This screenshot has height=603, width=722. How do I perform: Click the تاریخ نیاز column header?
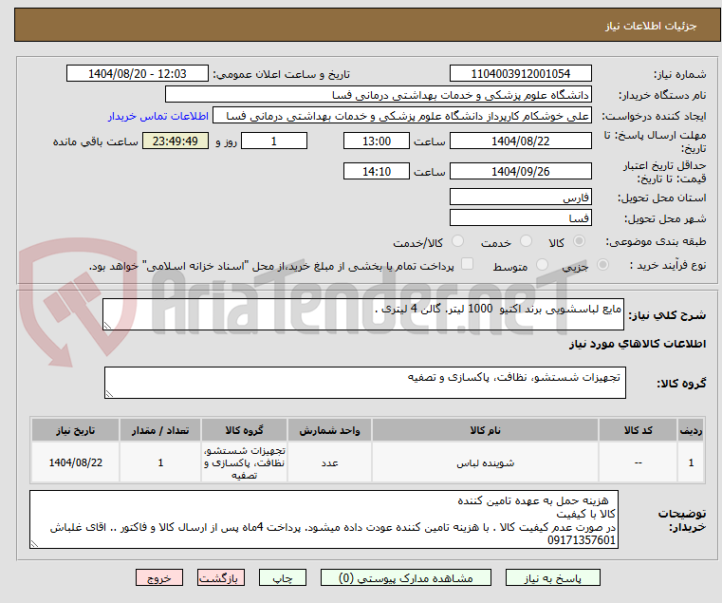76,430
